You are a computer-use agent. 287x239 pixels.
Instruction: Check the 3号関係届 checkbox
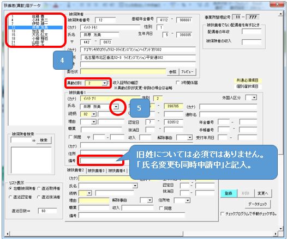pyautogui.click(x=177, y=83)
